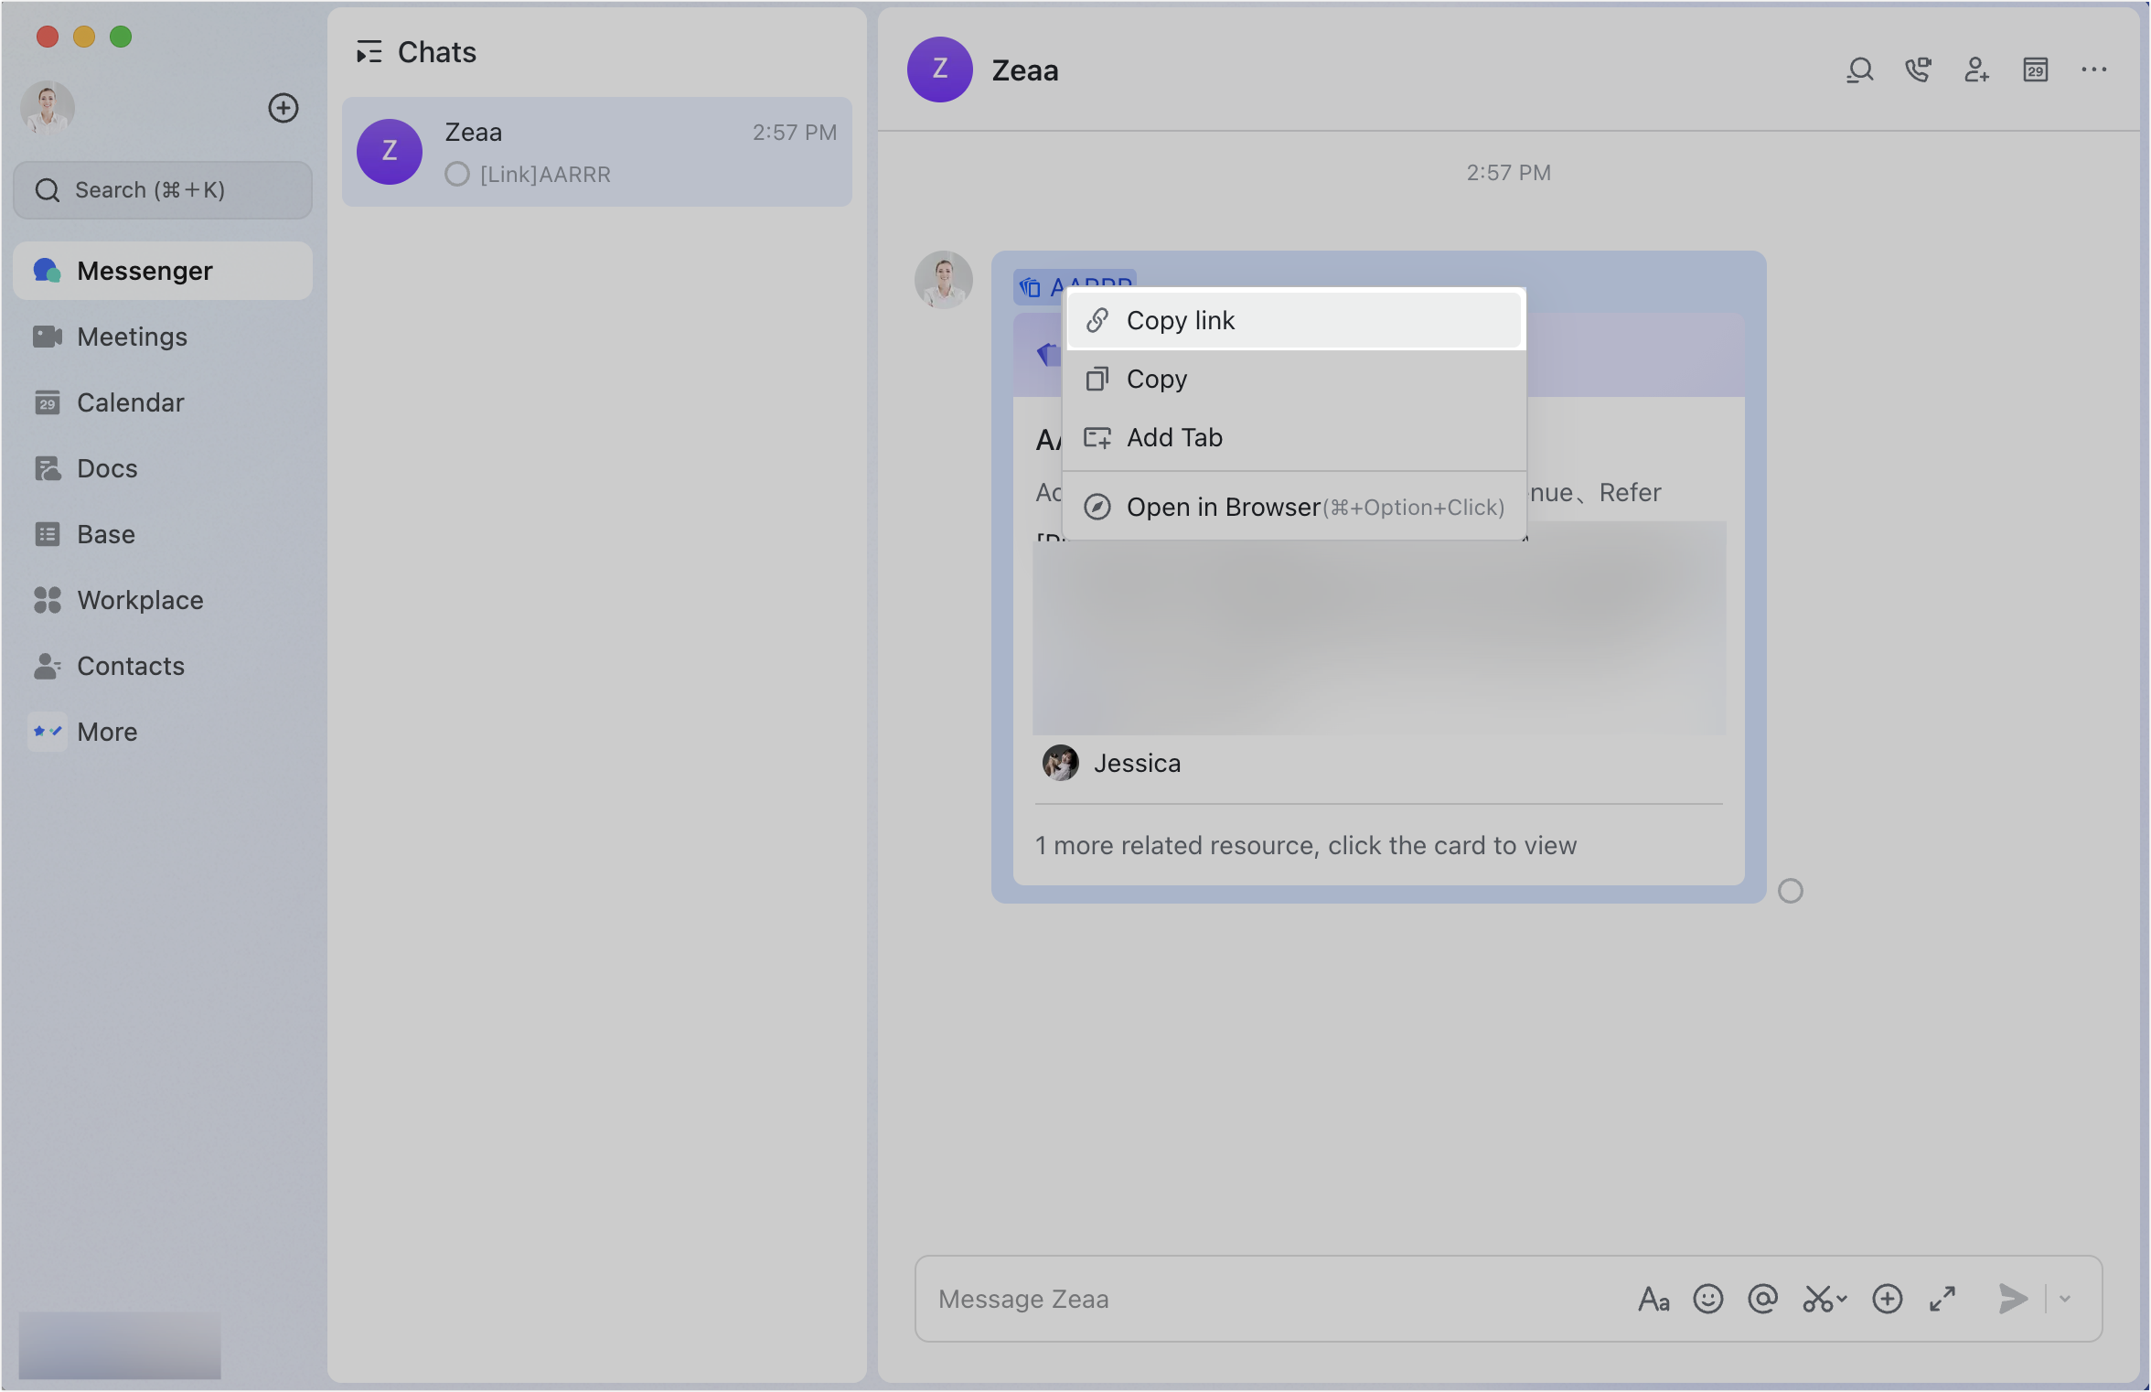Screen dimensions: 2151x1392
Task: Click the Search field in sidebar
Action: (x=163, y=190)
